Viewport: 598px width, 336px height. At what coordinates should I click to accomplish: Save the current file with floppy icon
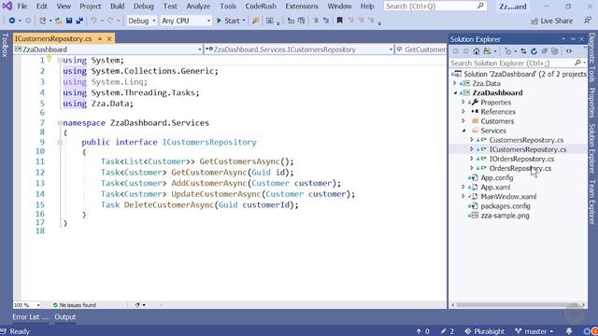69,21
